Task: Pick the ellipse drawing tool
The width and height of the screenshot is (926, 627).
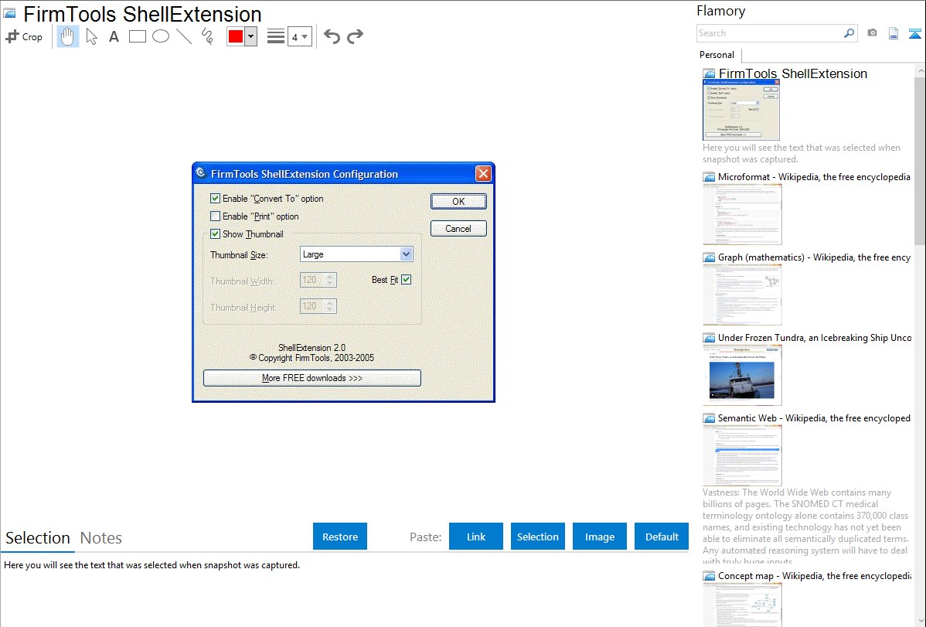Action: tap(161, 36)
